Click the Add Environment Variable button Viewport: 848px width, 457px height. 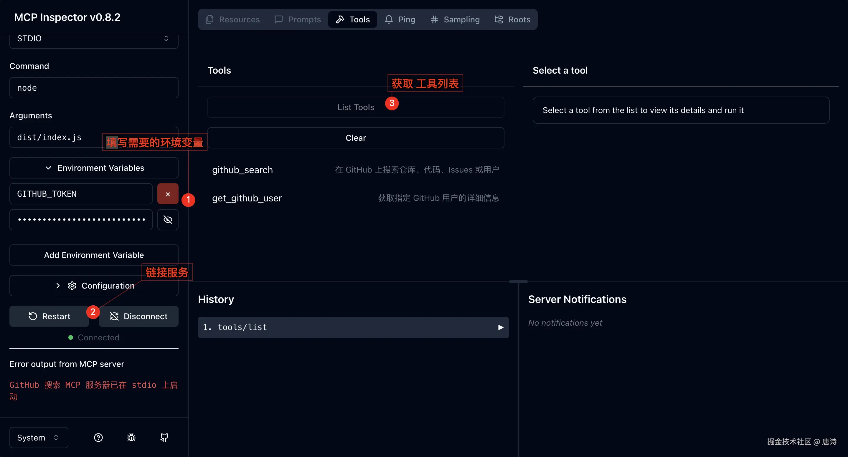click(x=94, y=255)
